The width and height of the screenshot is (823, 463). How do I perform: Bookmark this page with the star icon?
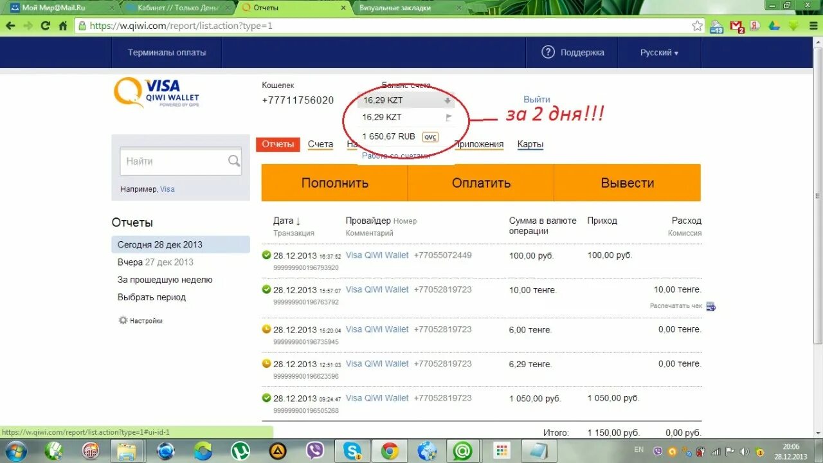coord(697,26)
